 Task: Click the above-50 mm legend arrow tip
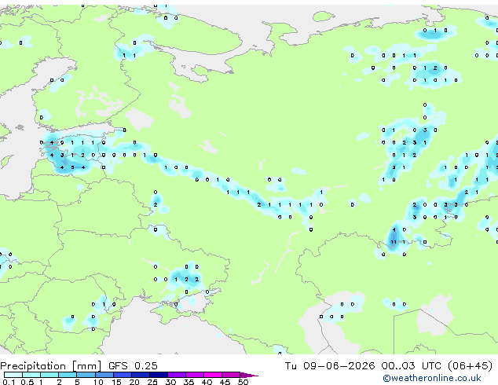tap(249, 375)
